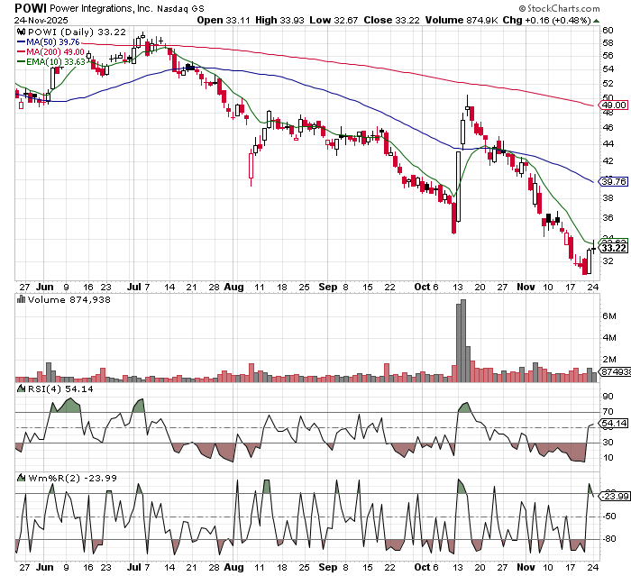The height and width of the screenshot is (576, 631).
Task: Click the Volume 874,938 panel label
Action: click(x=69, y=299)
